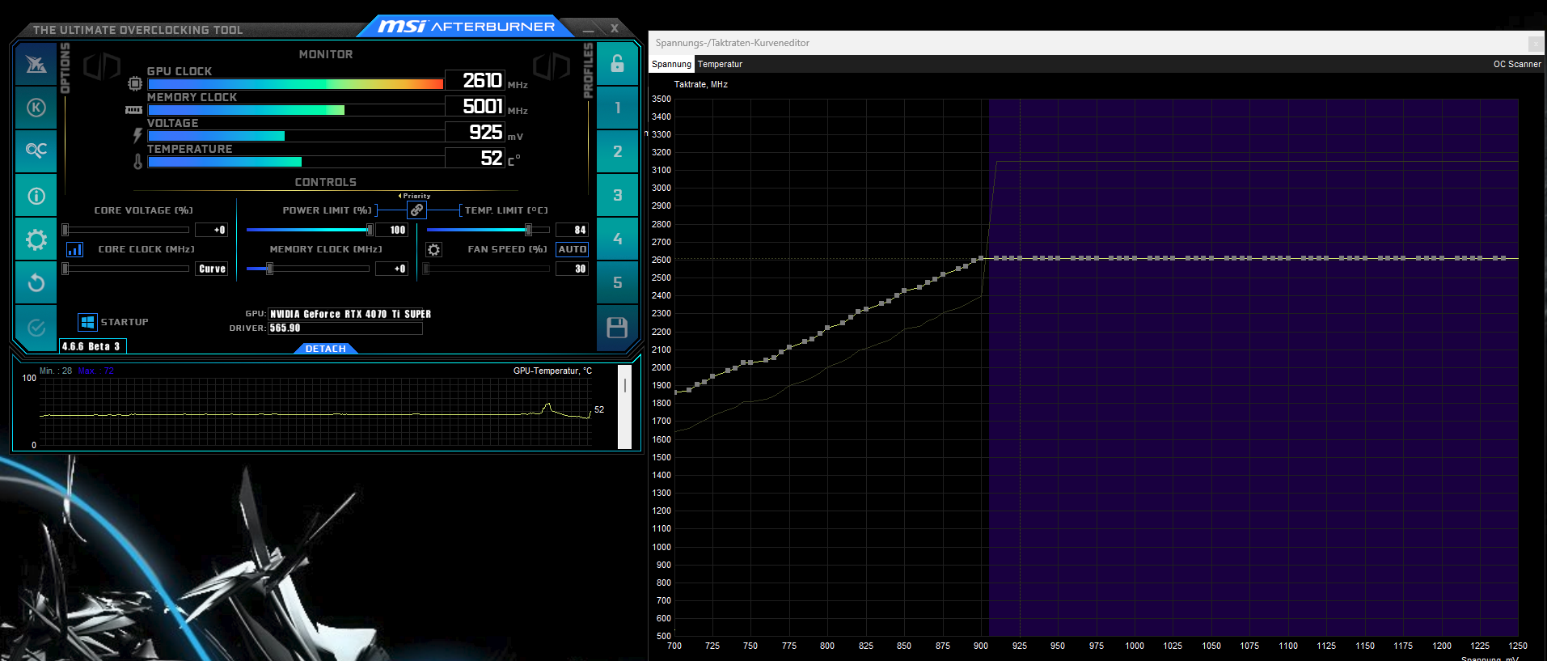The width and height of the screenshot is (1547, 661).
Task: Open the fan settings gear icon
Action: [x=434, y=250]
